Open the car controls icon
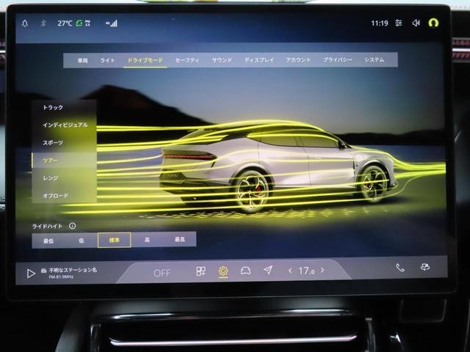The width and height of the screenshot is (470, 352). tap(246, 271)
